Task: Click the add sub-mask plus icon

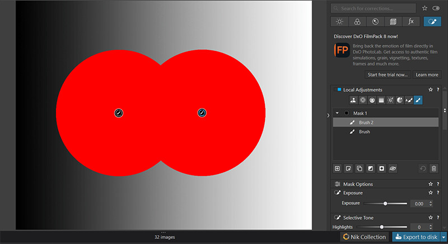Action: click(x=348, y=168)
